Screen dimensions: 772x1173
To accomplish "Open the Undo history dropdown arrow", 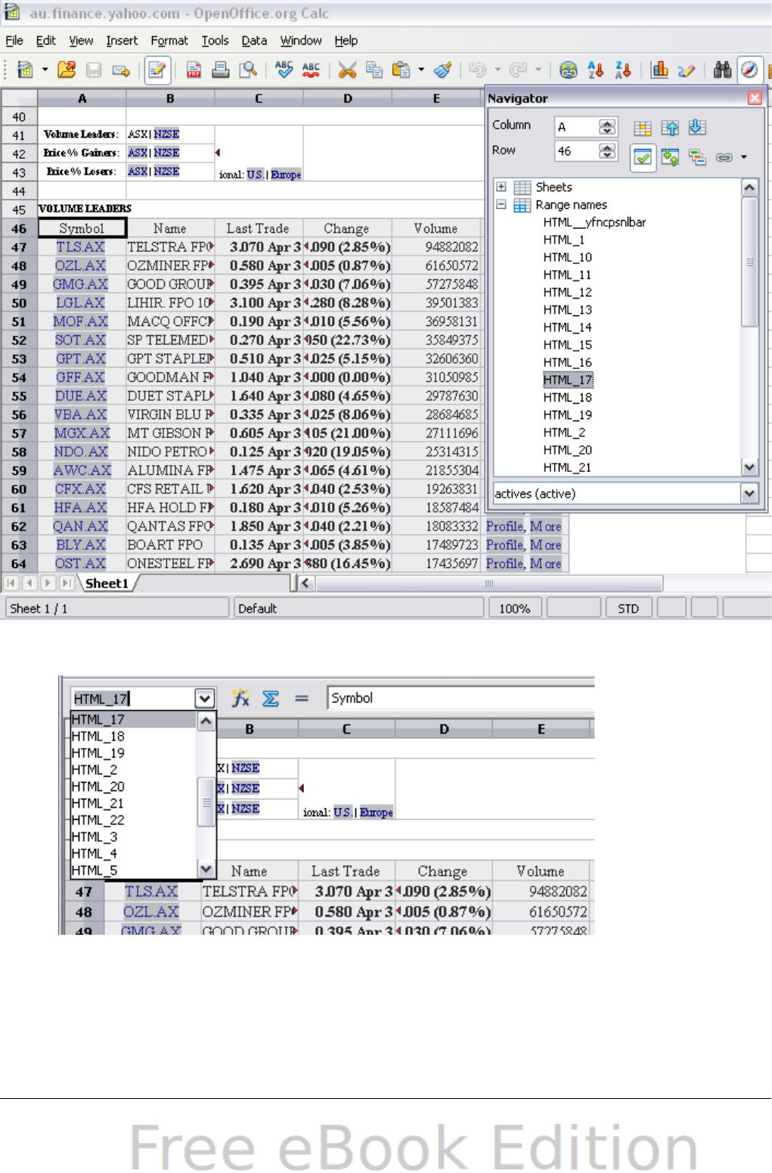I will coord(498,70).
